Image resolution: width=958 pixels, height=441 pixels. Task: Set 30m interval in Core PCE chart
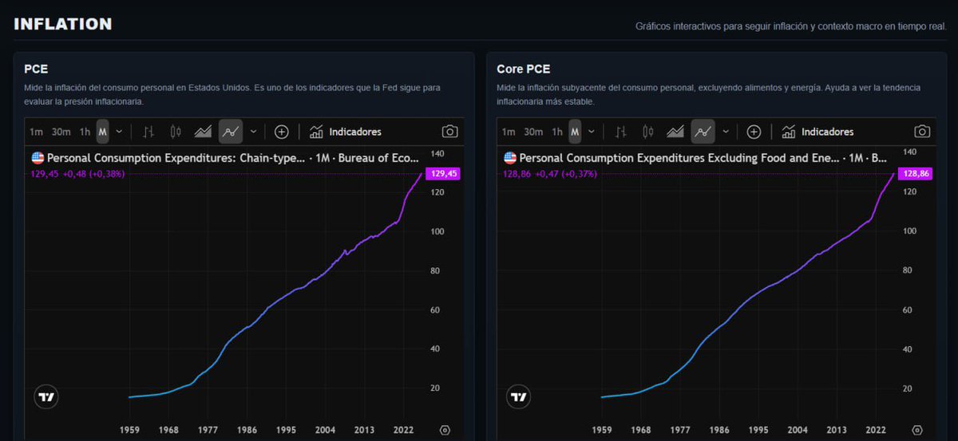(533, 132)
